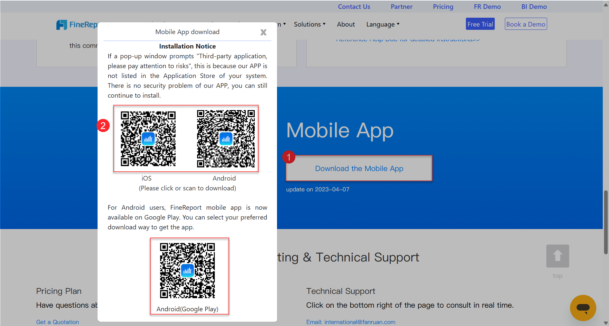Click the iOS QR code
Image resolution: width=609 pixels, height=326 pixels.
pos(148,139)
